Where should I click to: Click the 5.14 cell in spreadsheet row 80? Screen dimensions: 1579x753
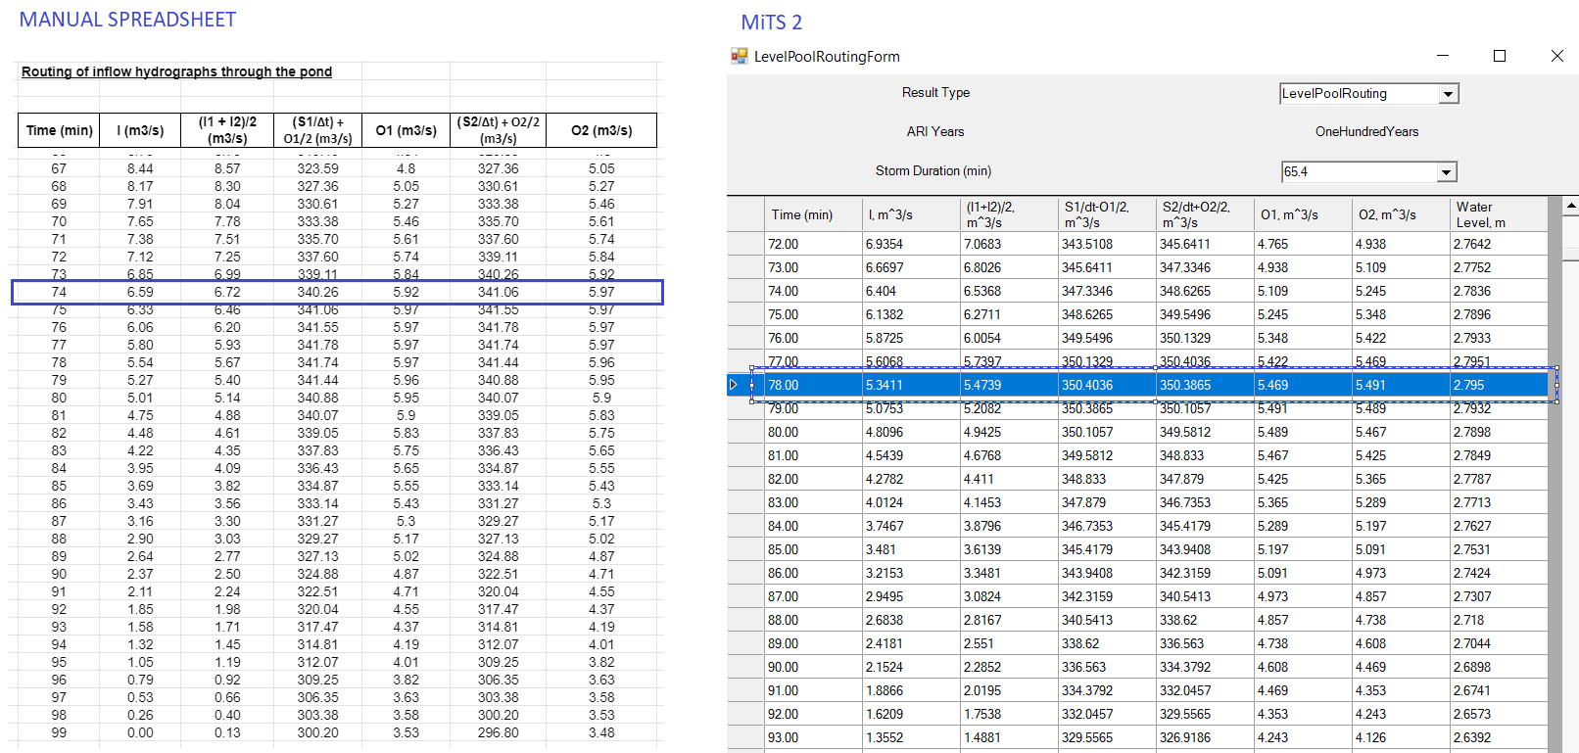[x=227, y=398]
